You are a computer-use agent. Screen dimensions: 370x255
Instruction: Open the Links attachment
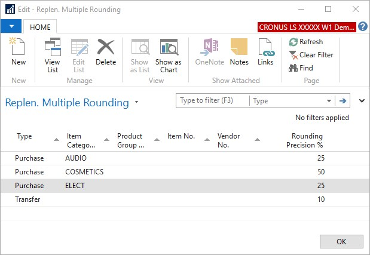point(265,51)
